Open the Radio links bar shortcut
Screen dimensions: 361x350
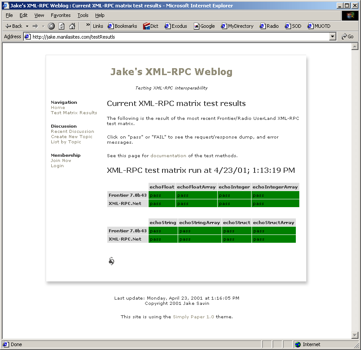point(269,26)
